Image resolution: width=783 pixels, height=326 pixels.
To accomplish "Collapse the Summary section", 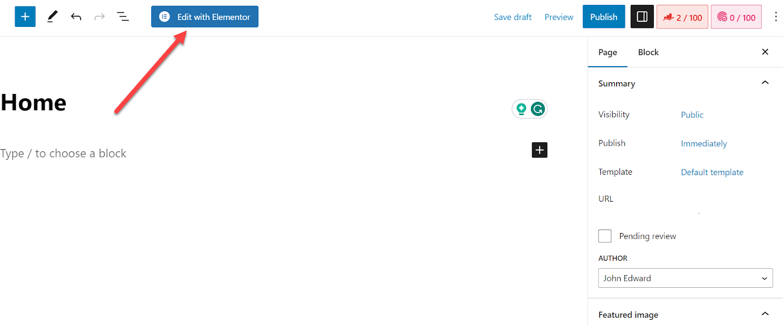I will click(x=765, y=83).
